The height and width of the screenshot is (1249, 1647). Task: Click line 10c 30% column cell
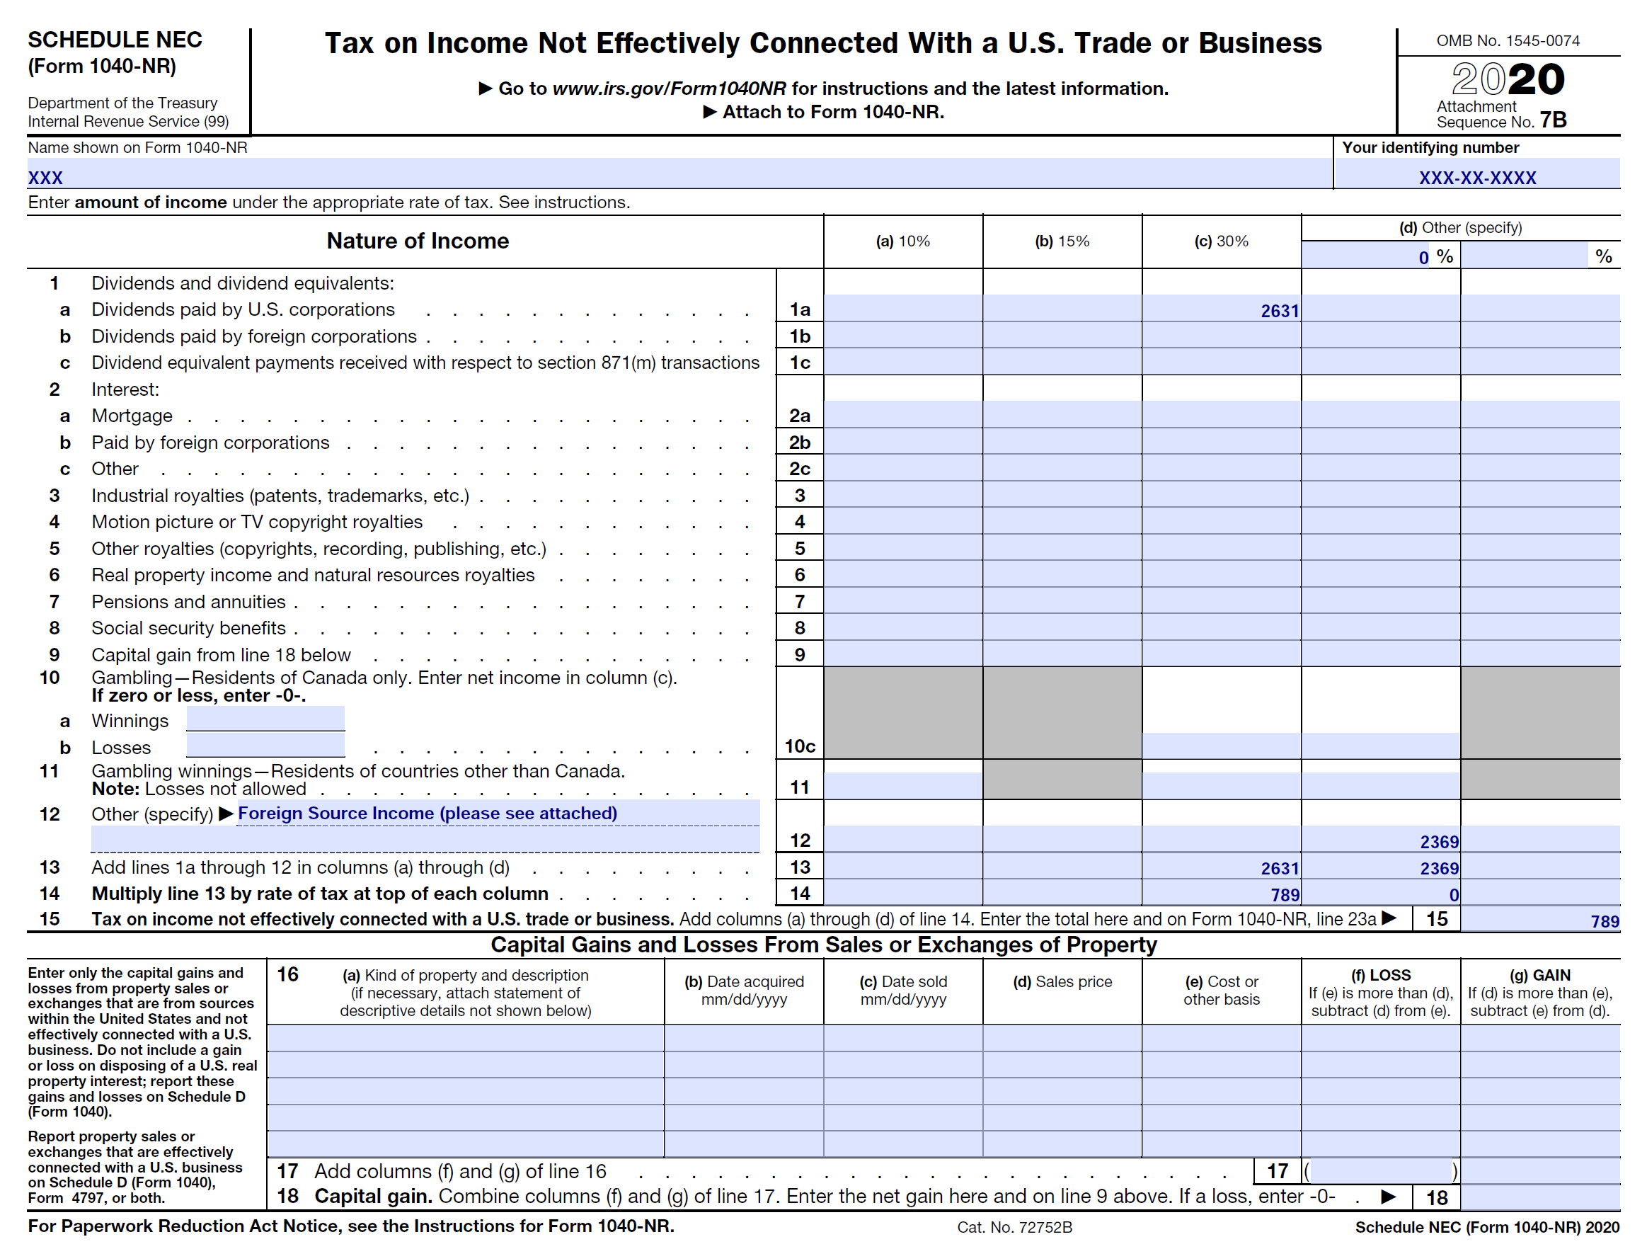tap(1222, 746)
